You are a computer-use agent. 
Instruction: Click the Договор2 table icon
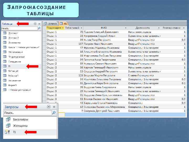(4, 38)
